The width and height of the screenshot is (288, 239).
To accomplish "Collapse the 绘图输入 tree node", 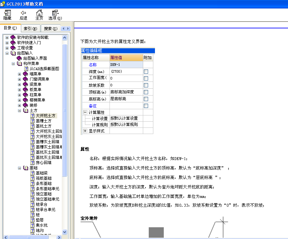I will 7,53.
